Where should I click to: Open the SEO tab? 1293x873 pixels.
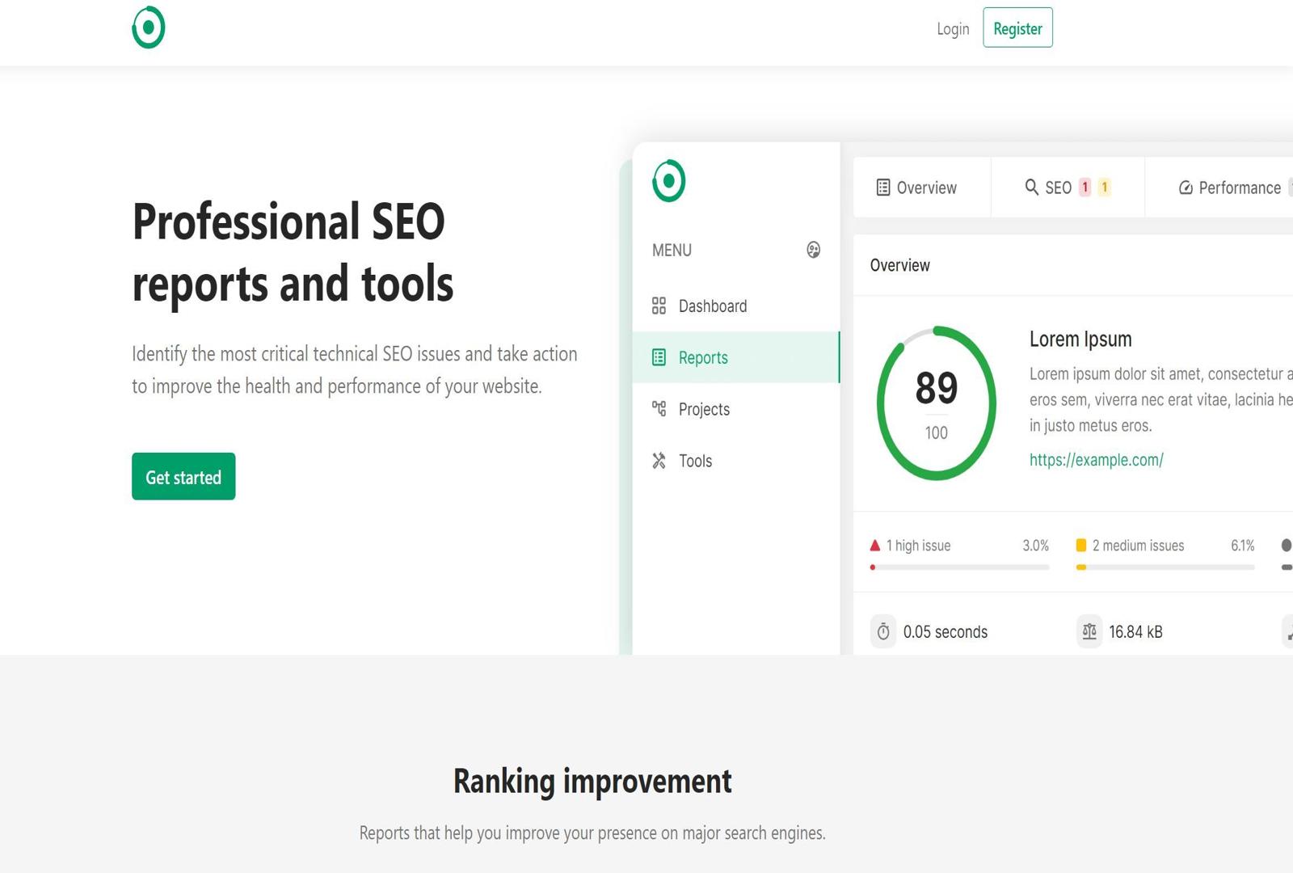(x=1059, y=187)
